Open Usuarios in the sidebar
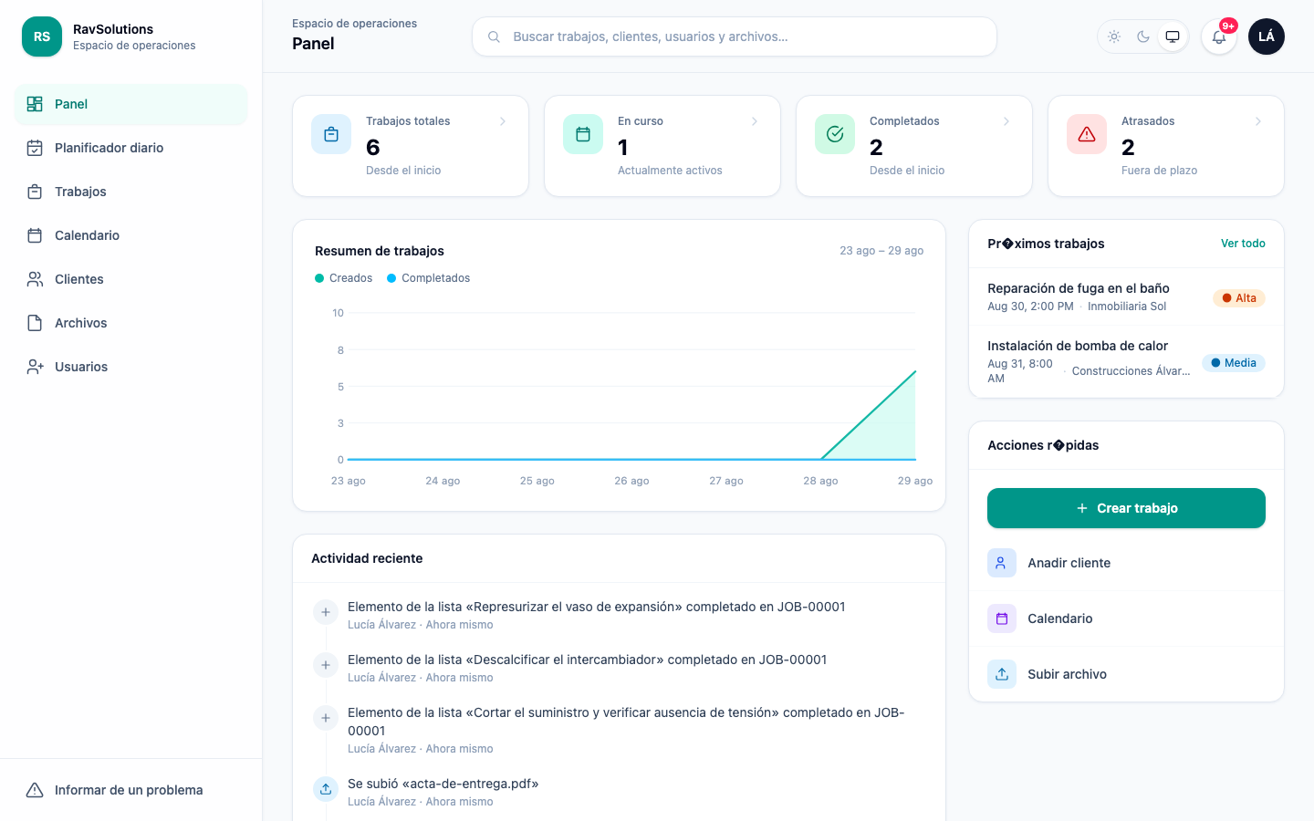This screenshot has width=1314, height=821. [x=131, y=367]
